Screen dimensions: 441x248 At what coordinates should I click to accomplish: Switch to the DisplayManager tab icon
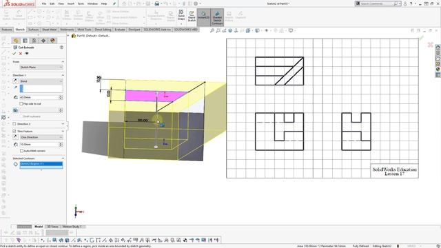tap(52, 41)
